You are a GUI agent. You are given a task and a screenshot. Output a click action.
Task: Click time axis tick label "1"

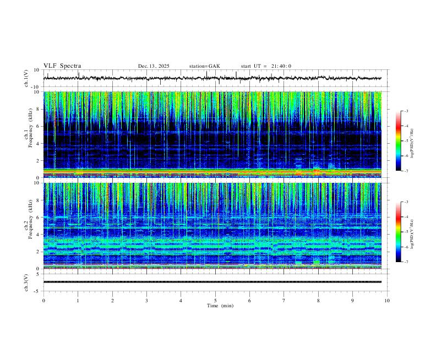point(78,301)
